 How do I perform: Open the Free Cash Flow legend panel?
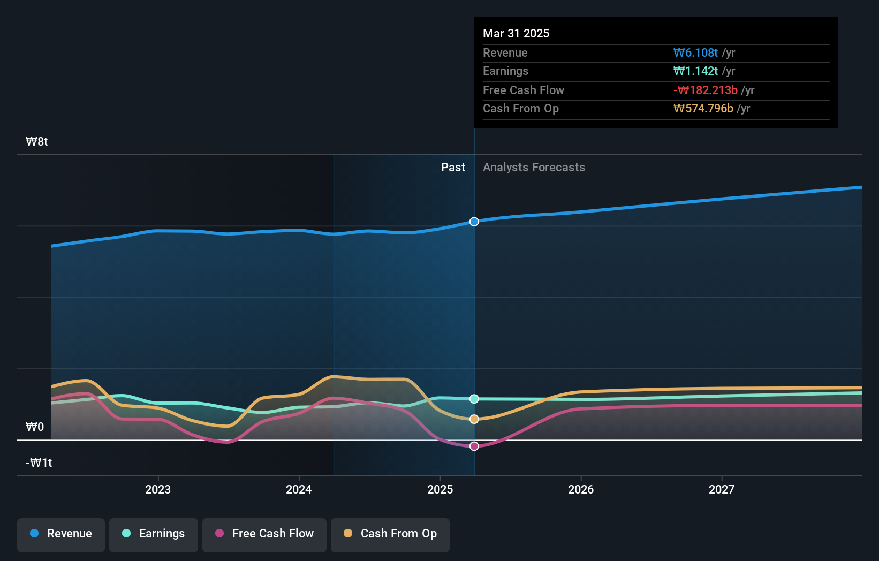264,534
